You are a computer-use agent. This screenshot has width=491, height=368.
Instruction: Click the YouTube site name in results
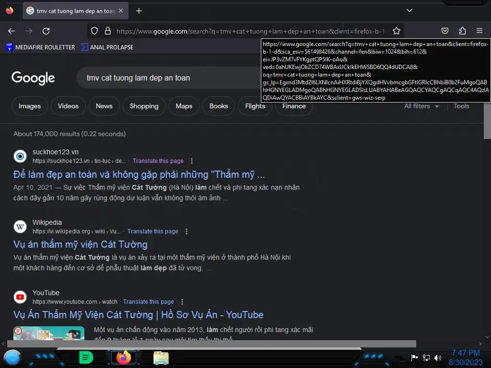[46, 293]
